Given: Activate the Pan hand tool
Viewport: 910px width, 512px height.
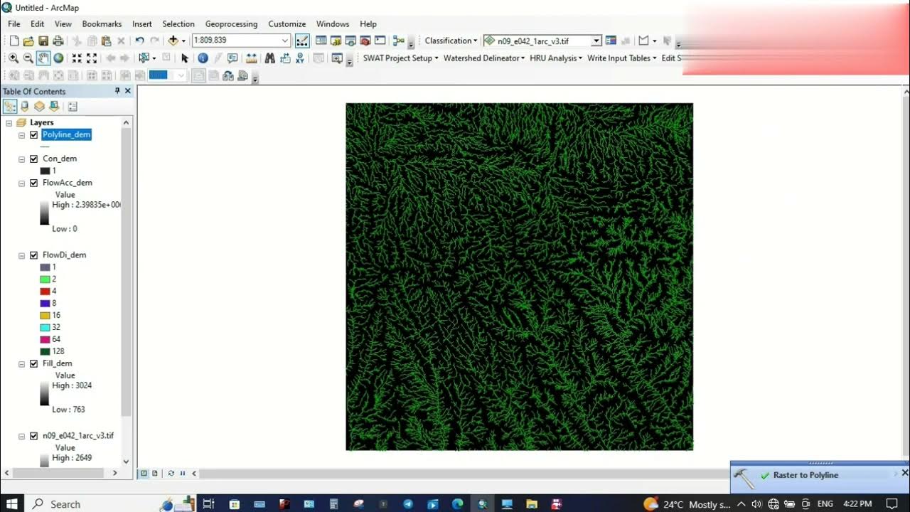Looking at the screenshot, I should [x=43, y=58].
